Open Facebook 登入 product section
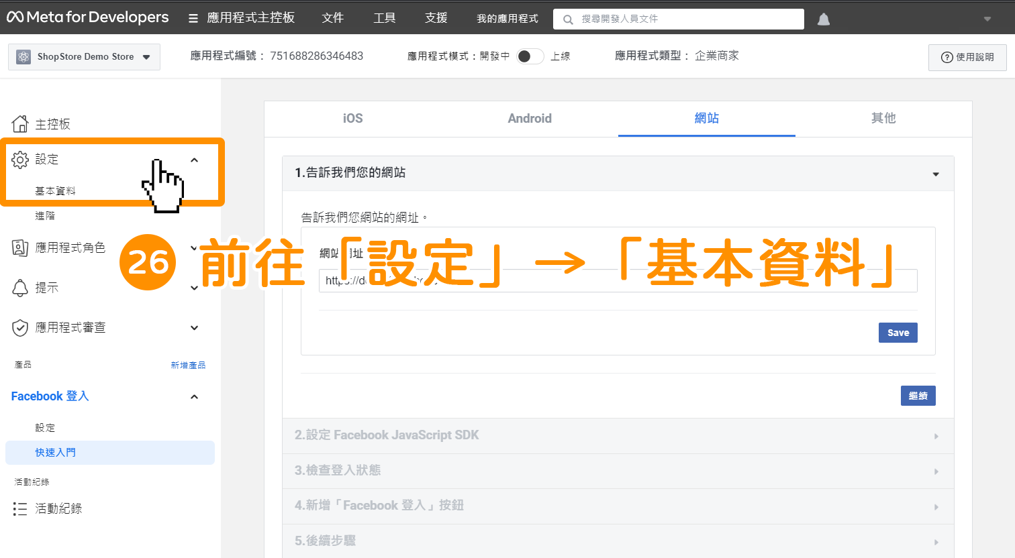The width and height of the screenshot is (1015, 558). pyautogui.click(x=50, y=396)
